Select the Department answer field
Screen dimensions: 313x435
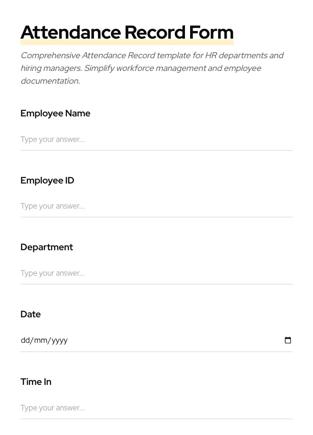point(156,273)
